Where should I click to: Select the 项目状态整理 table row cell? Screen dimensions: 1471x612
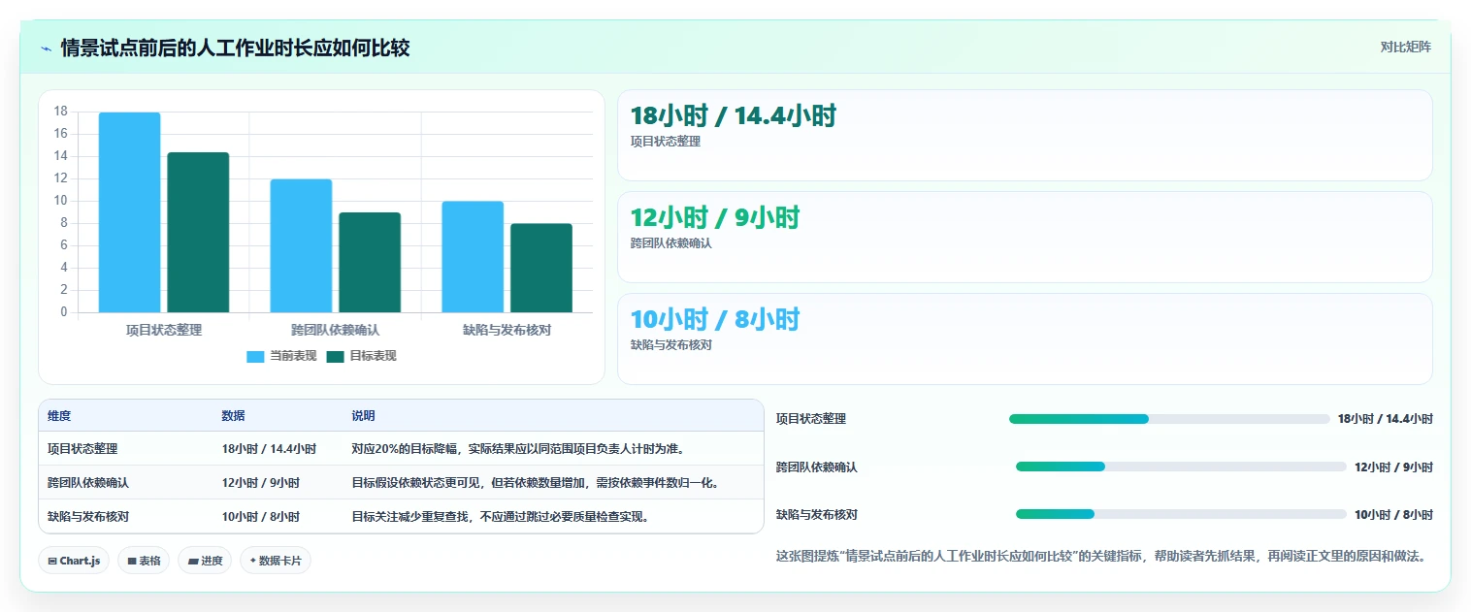[82, 449]
